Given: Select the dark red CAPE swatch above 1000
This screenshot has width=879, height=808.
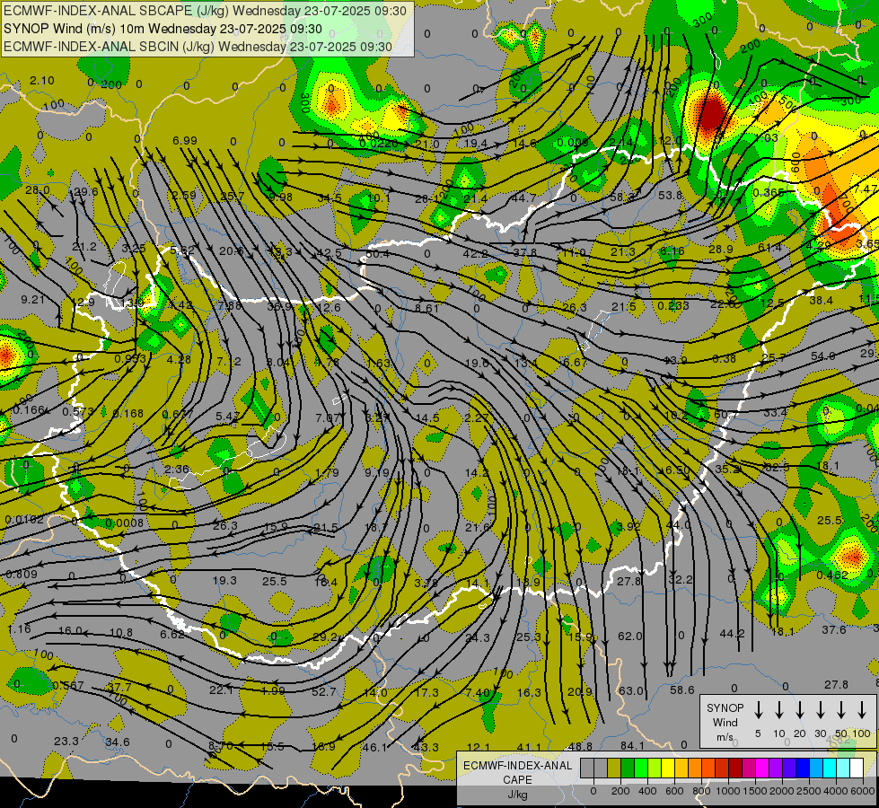Looking at the screenshot, I should click(x=735, y=768).
